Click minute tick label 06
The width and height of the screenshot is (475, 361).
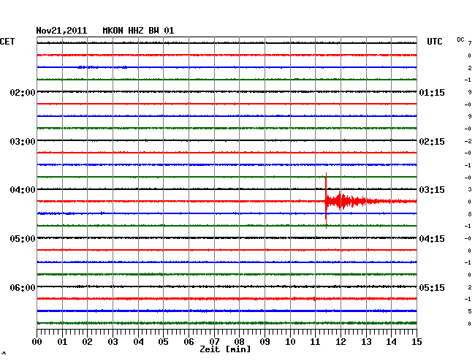click(189, 342)
